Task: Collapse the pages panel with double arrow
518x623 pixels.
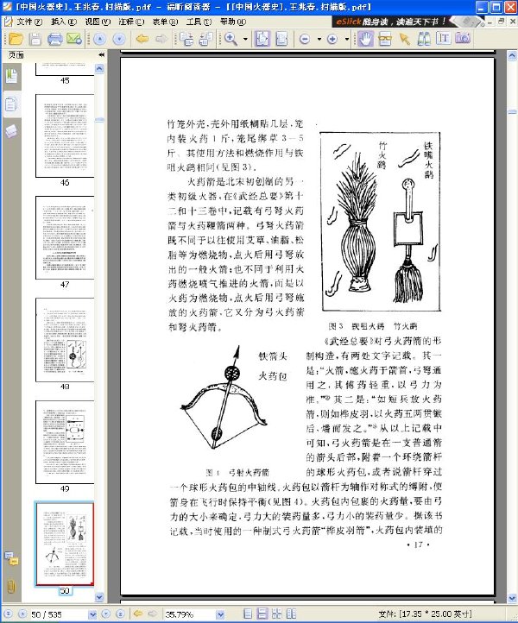Action: (101, 55)
